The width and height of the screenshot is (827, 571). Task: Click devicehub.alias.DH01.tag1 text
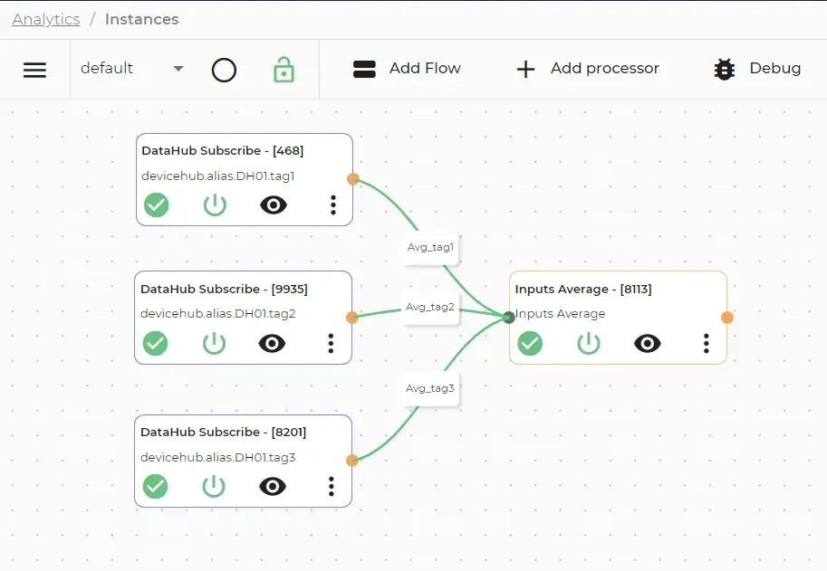(217, 176)
